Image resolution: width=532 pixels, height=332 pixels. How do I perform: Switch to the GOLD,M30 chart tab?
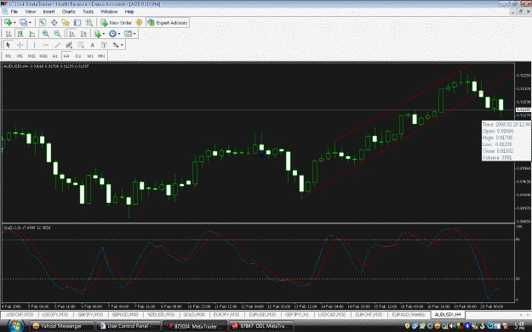click(194, 315)
